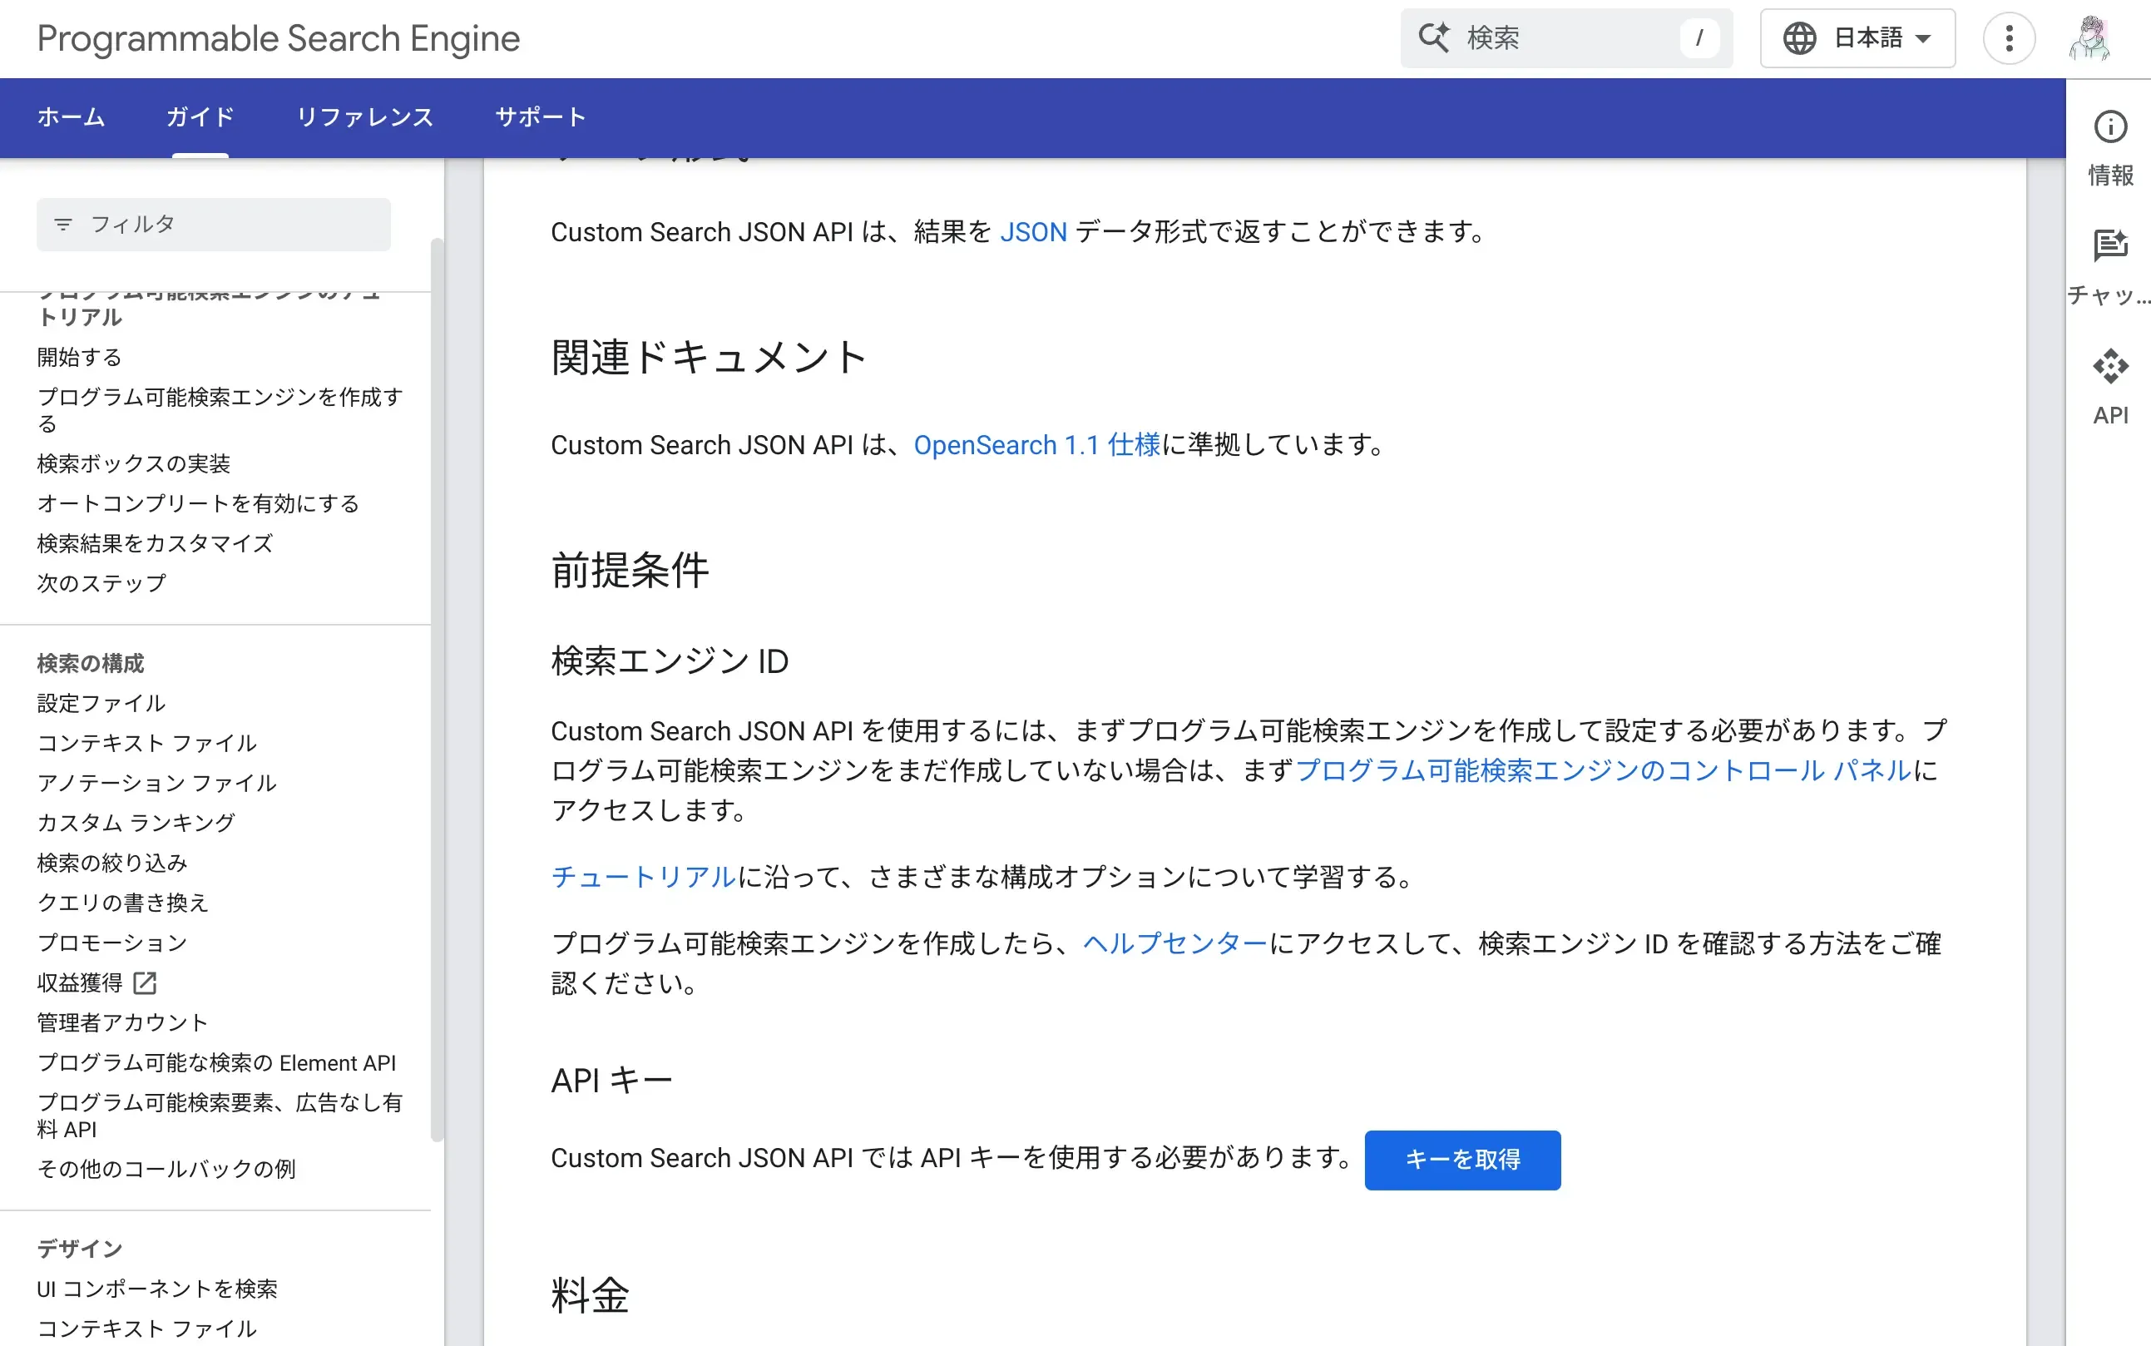Open the information panel icon
Viewport: 2151px width, 1346px height.
click(x=2110, y=127)
